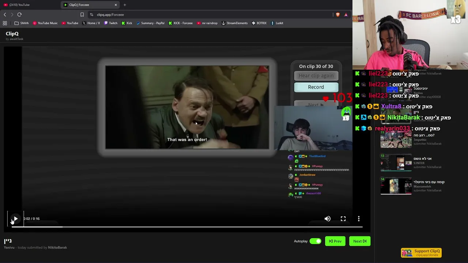
Task: Open the BOTRIX bookmark
Action: coord(259,23)
